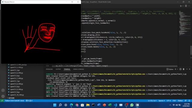Run the Python file with the play icon

tap(181, 6)
